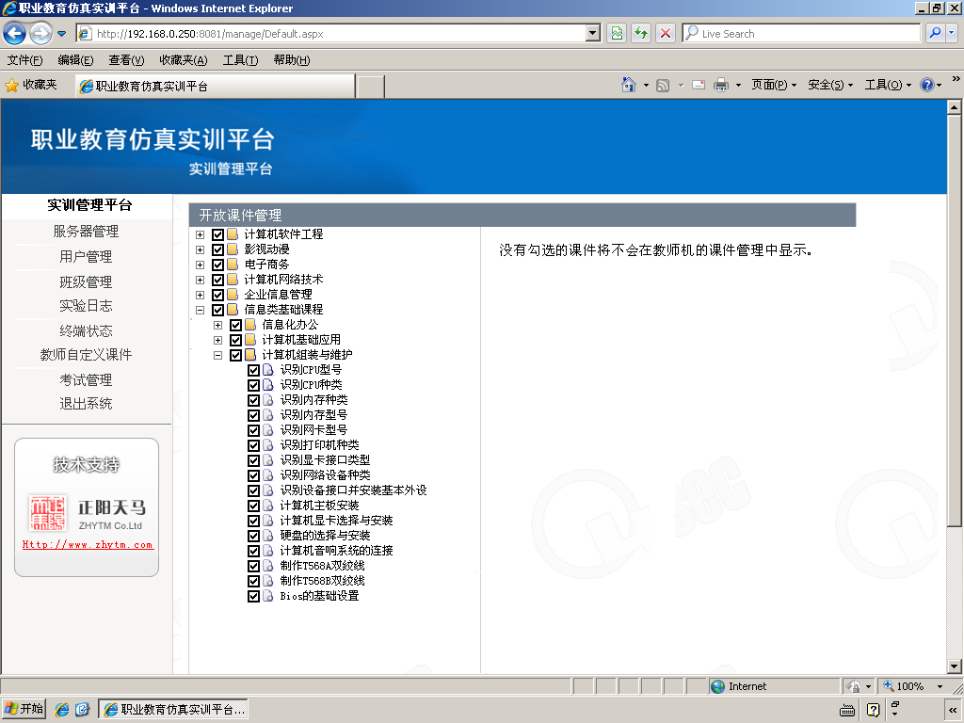
Task: Click the folder icon beside 影视动漫
Action: click(233, 249)
